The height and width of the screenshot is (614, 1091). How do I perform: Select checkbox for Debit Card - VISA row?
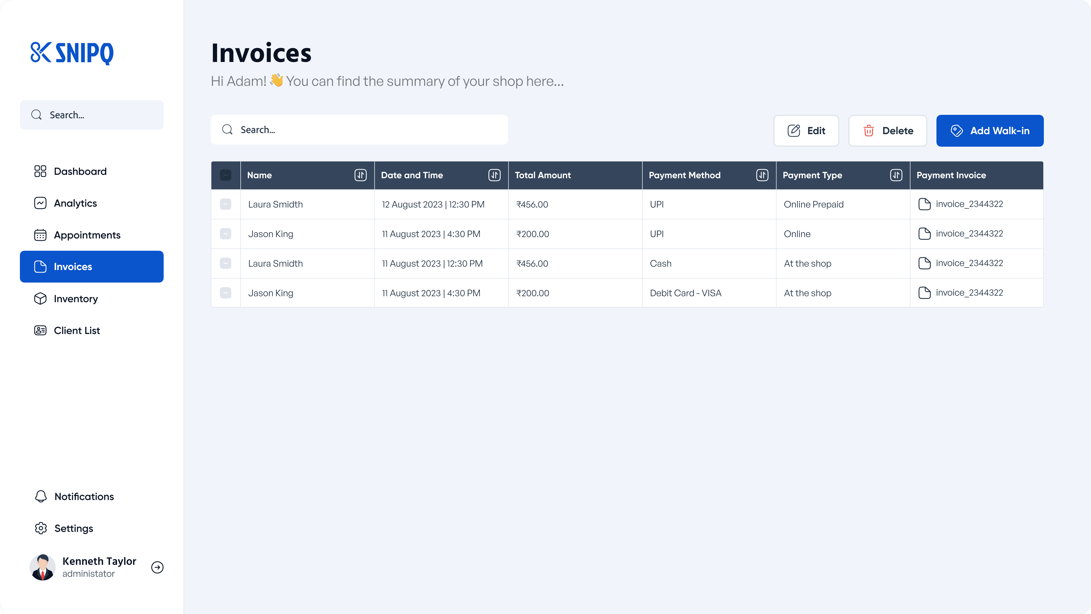point(226,293)
